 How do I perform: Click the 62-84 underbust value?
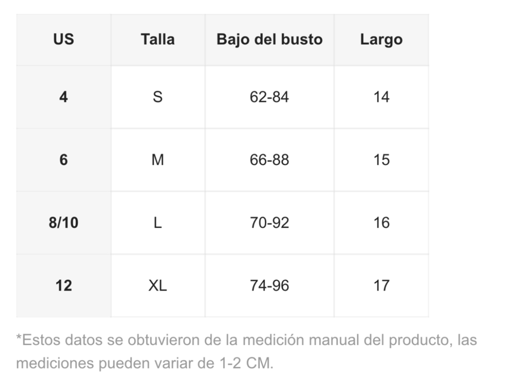(269, 97)
